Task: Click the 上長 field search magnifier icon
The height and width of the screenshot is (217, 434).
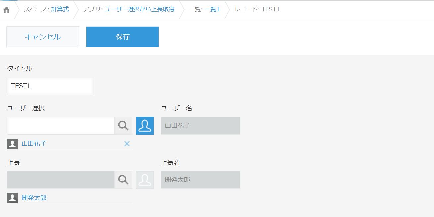Action: pos(123,180)
